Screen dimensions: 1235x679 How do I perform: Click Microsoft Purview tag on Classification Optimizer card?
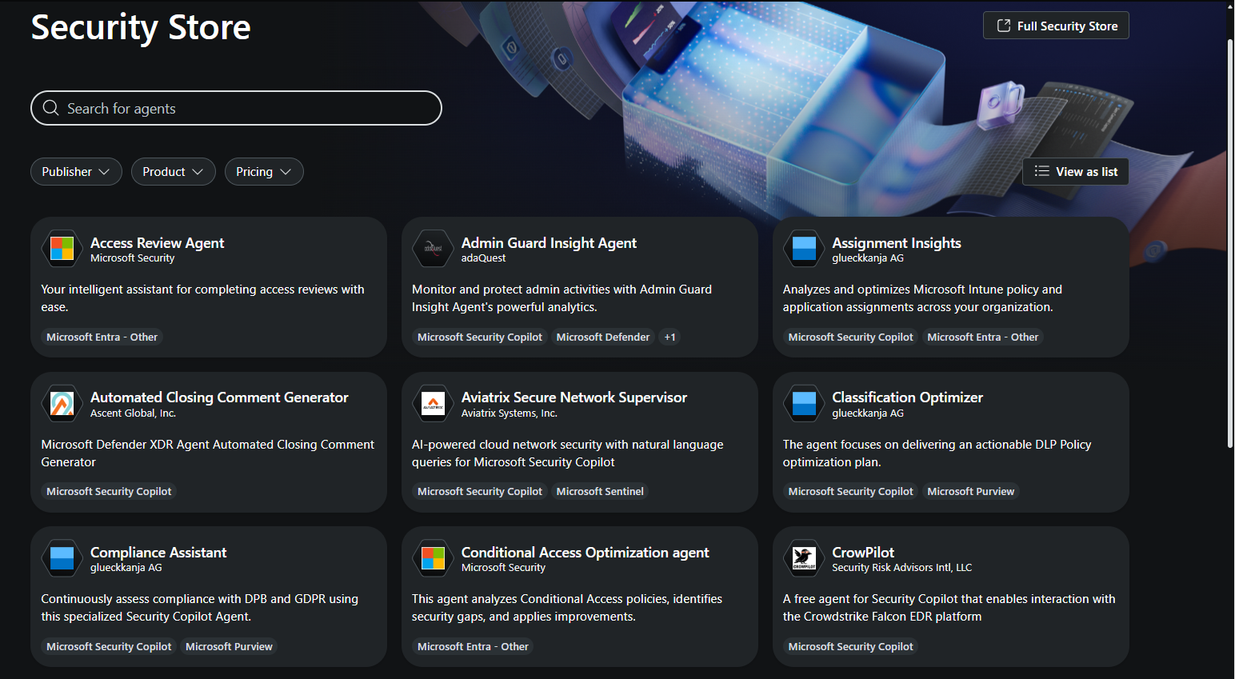pos(970,492)
